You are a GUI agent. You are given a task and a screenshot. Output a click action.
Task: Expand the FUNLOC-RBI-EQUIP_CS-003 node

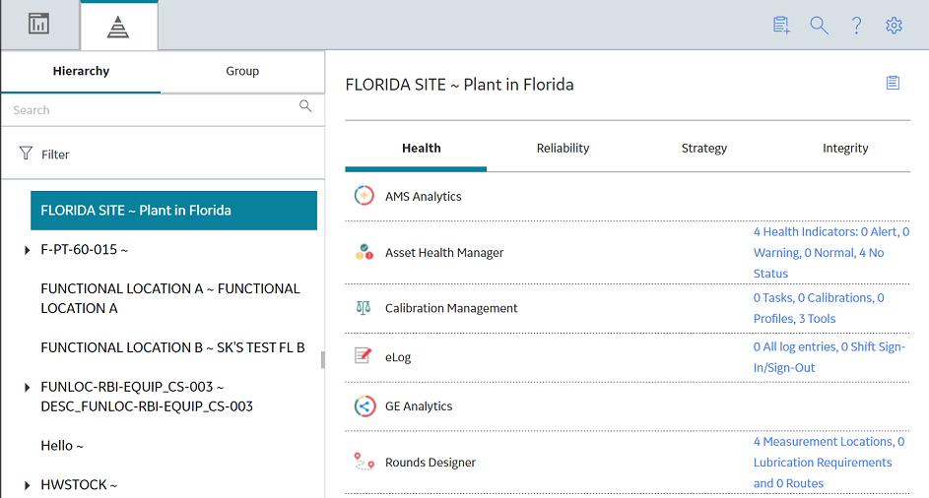click(x=28, y=387)
